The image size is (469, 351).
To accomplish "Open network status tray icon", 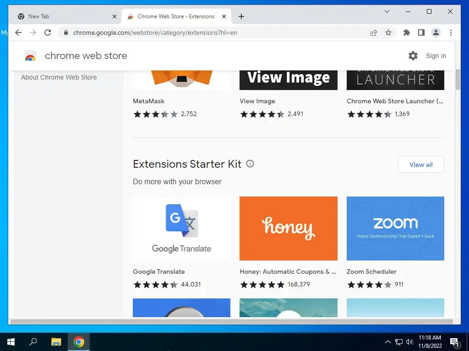I will [399, 342].
